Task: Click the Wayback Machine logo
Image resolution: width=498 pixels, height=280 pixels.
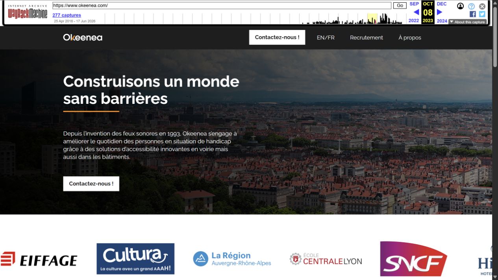Action: 28,13
